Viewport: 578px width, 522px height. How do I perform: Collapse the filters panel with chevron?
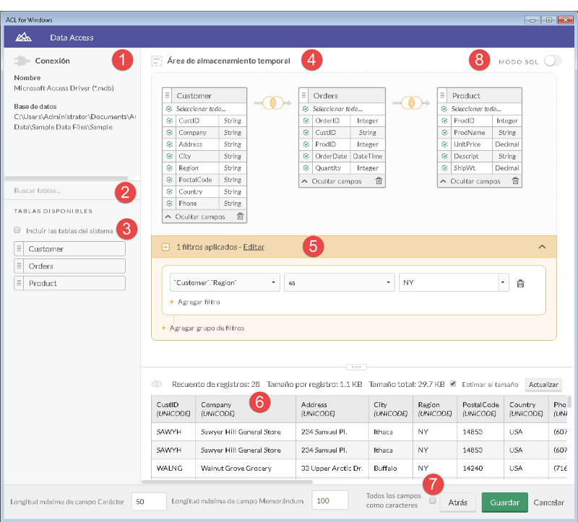(542, 247)
